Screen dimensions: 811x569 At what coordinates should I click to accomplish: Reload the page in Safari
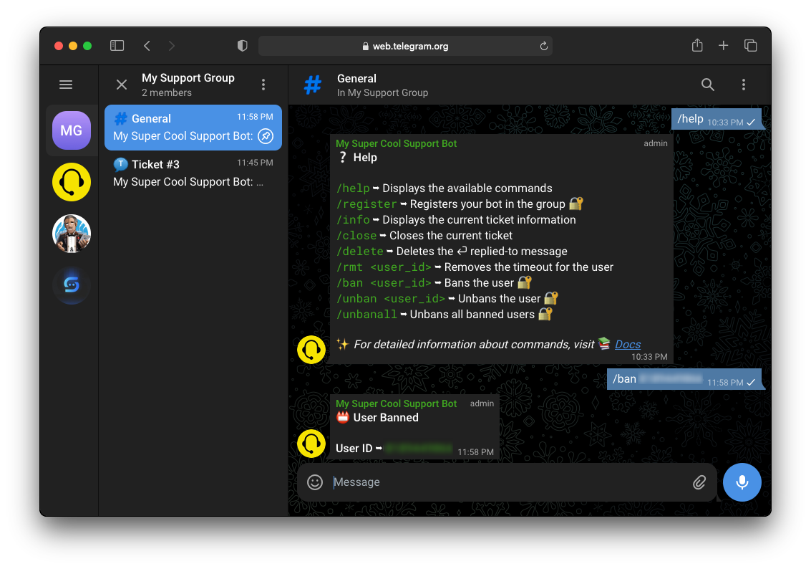click(x=543, y=46)
